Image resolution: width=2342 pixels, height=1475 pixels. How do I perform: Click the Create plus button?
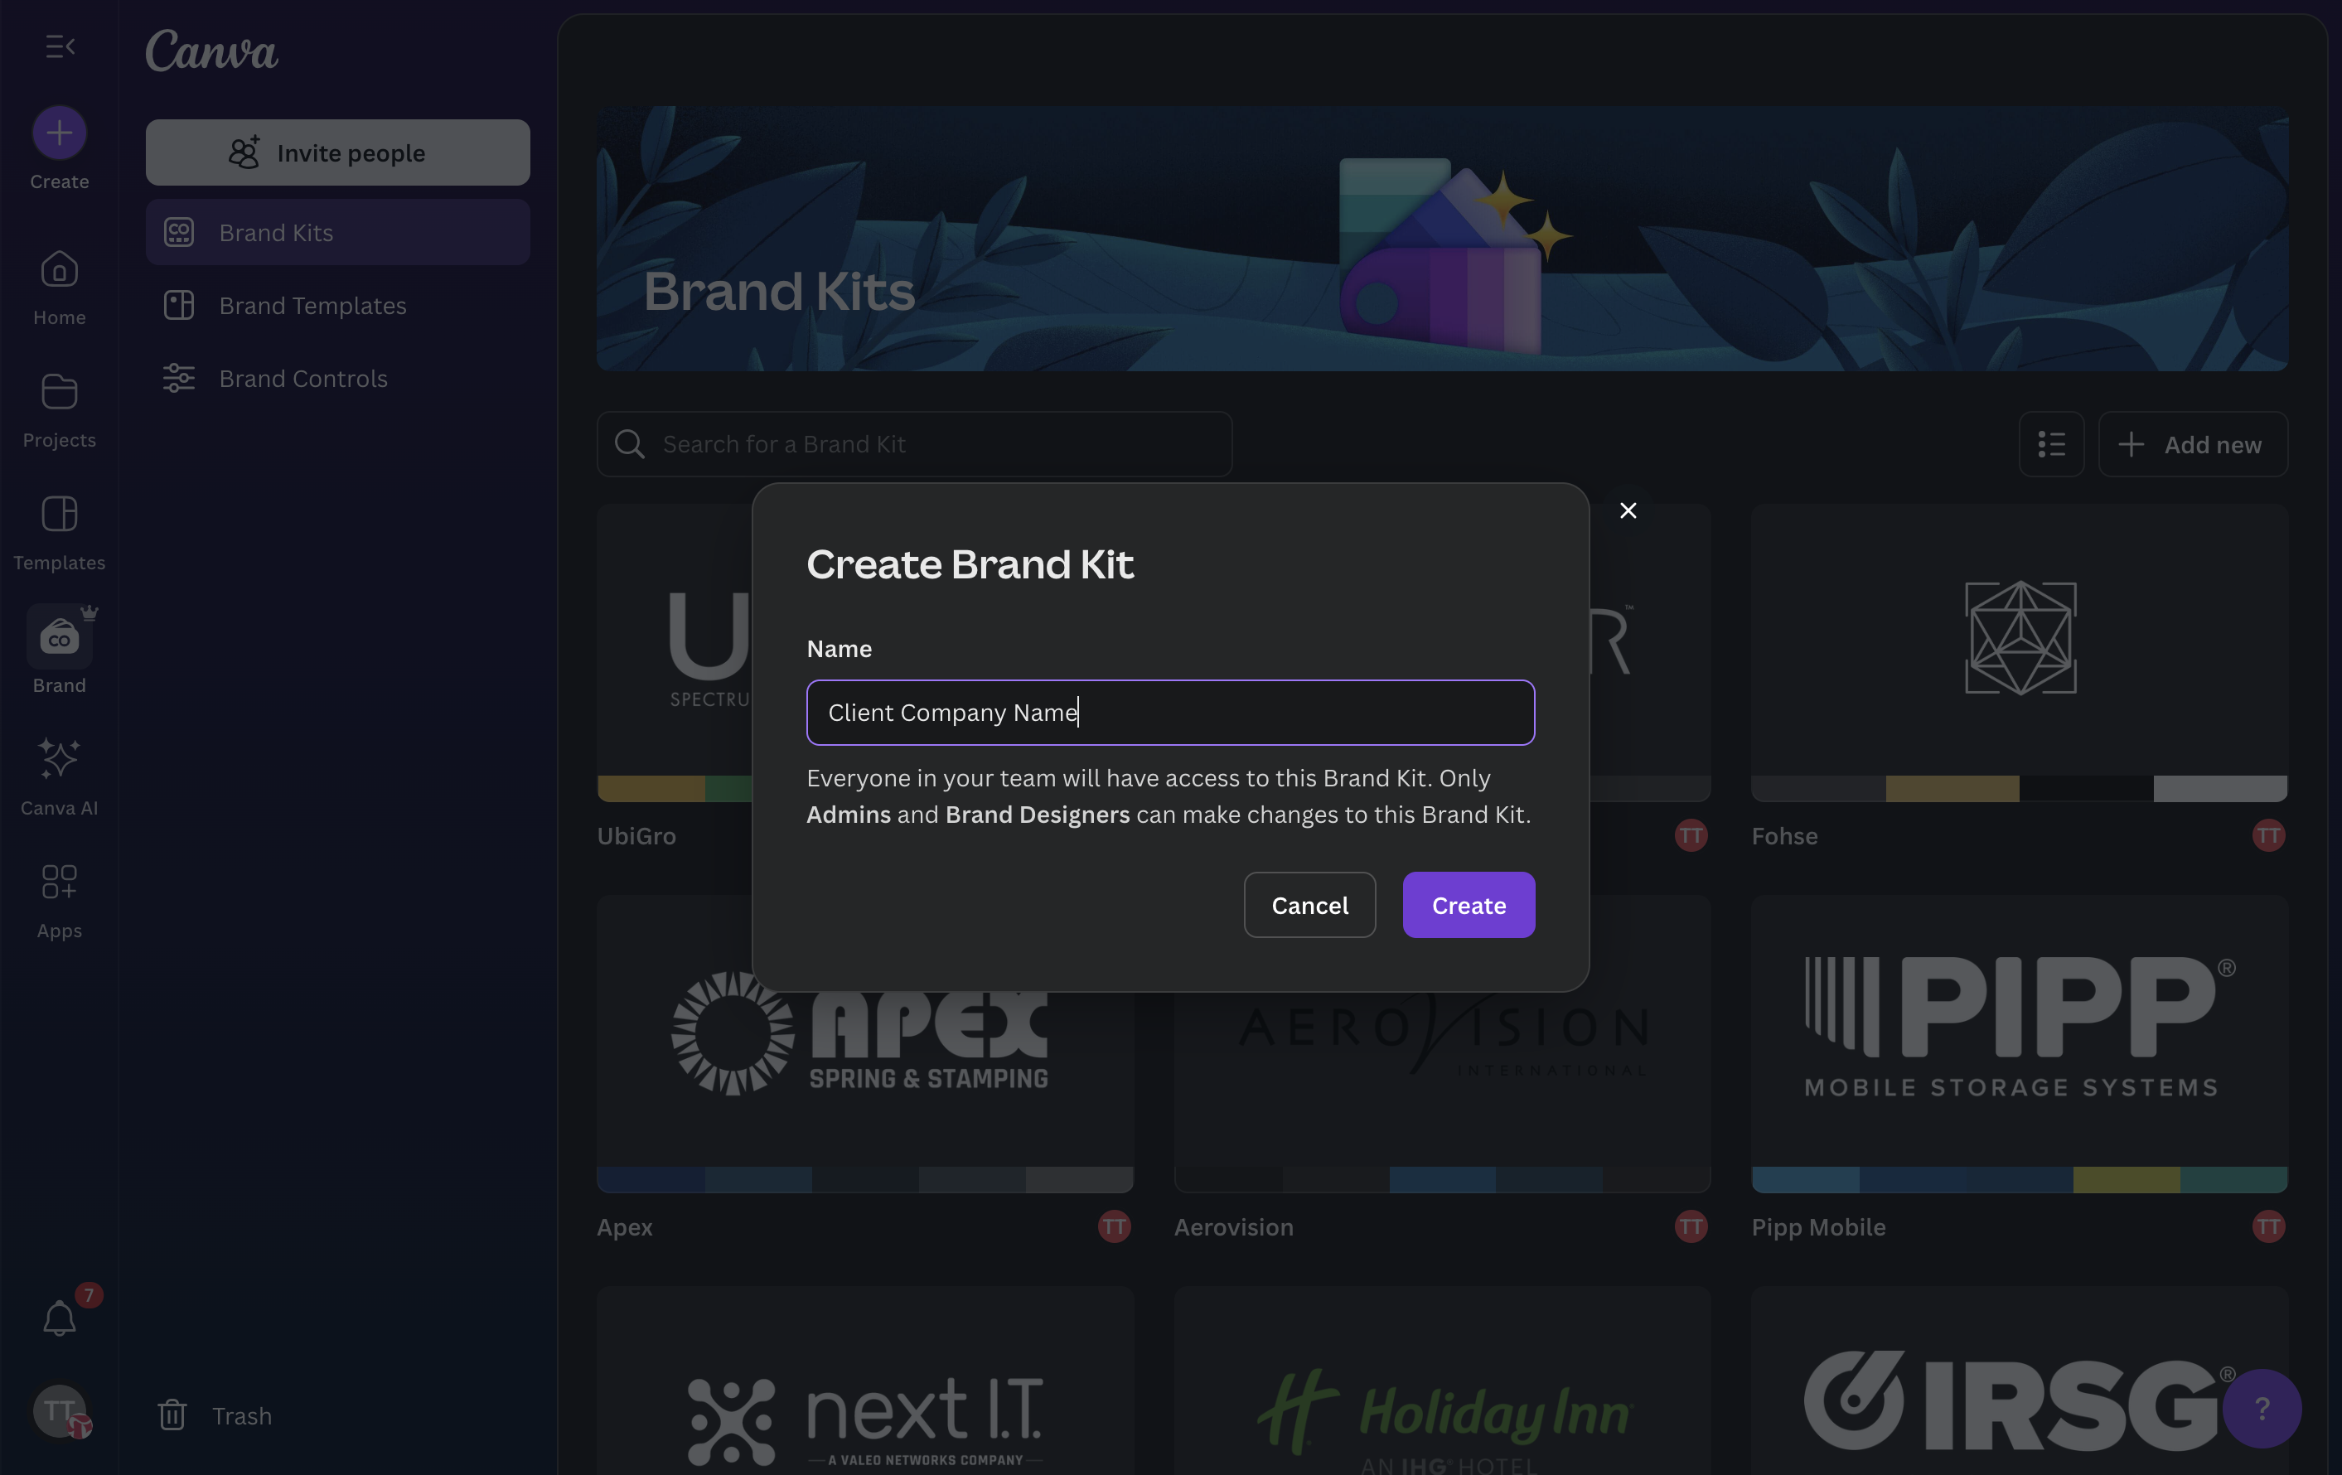pyautogui.click(x=60, y=133)
